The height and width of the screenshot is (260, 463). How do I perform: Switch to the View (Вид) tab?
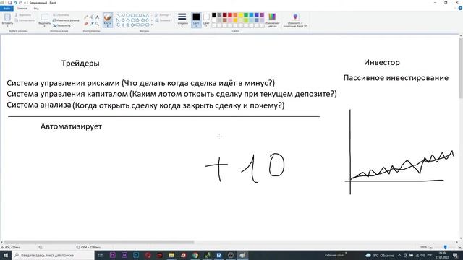(36, 9)
